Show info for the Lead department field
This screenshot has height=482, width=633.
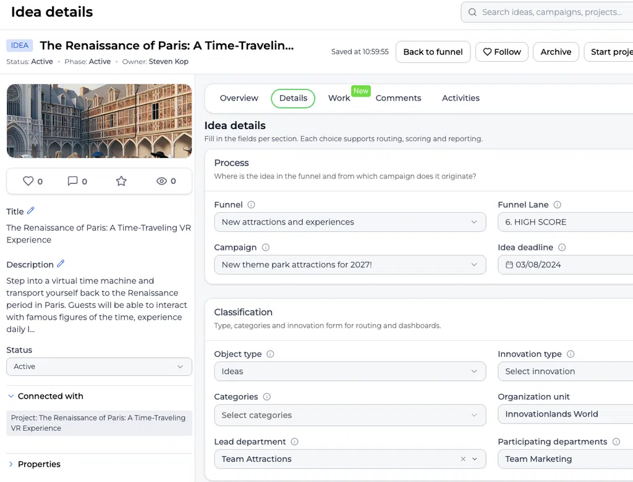coord(295,442)
